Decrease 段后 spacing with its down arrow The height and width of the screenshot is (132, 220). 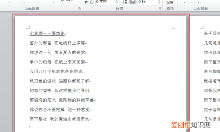159,3
